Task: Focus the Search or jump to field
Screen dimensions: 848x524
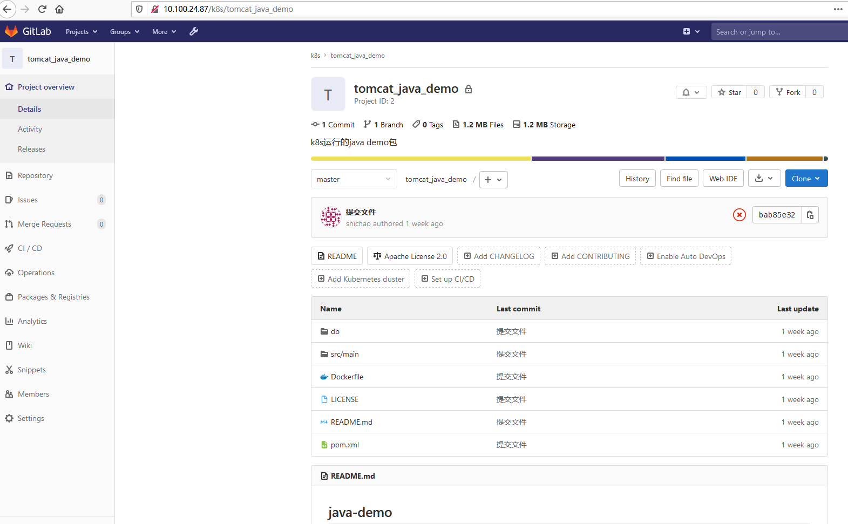Action: [779, 31]
